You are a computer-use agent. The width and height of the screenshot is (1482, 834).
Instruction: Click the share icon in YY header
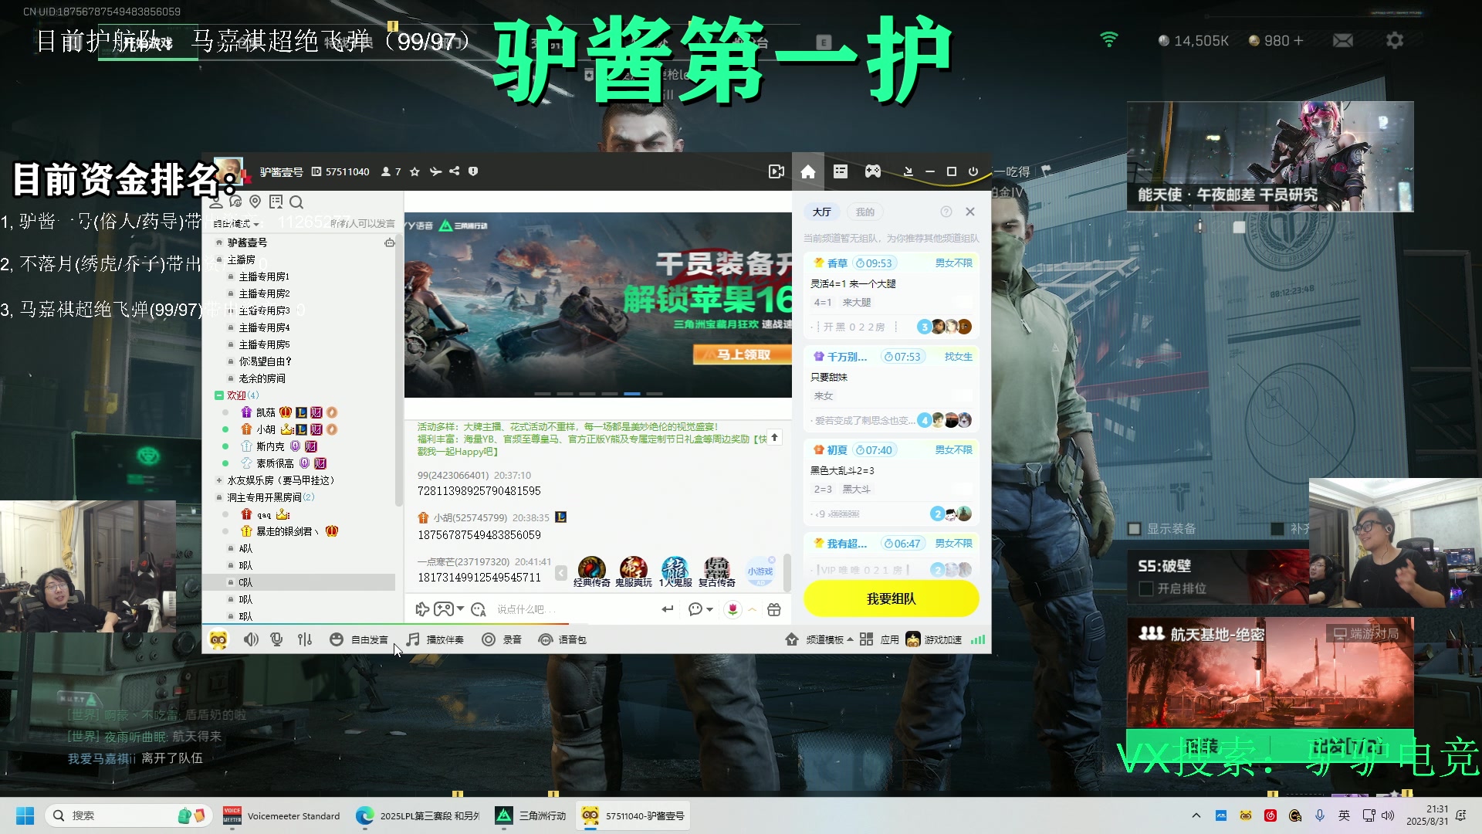(x=455, y=171)
